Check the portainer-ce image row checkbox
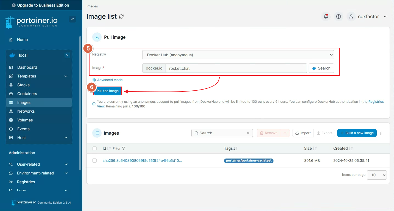This screenshot has width=394, height=211. [x=94, y=160]
